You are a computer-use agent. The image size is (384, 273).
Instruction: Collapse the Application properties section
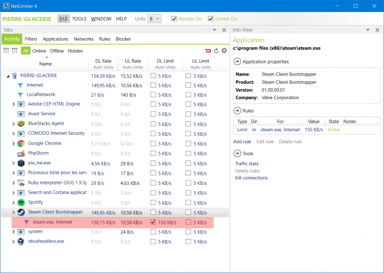(237, 62)
